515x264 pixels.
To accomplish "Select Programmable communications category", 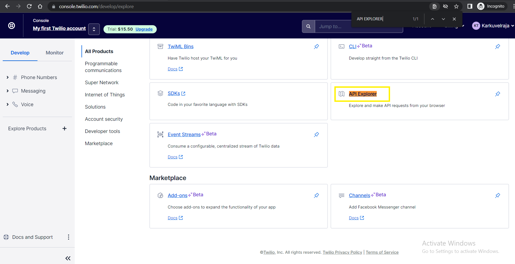I will (103, 67).
